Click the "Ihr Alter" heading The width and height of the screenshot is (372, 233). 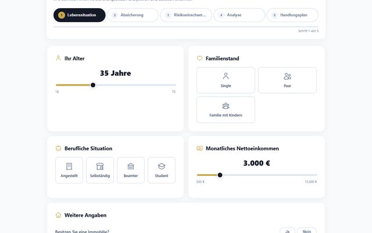(x=74, y=58)
